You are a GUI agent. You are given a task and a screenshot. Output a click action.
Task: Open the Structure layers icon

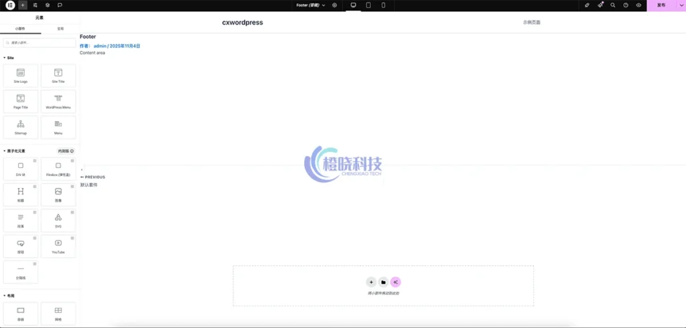[48, 5]
